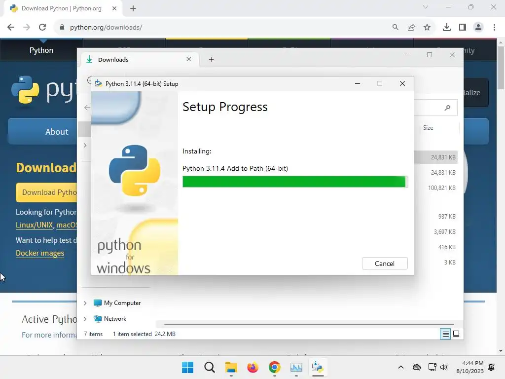Select the file sized 416 KB
Image resolution: width=505 pixels, height=379 pixels.
pyautogui.click(x=447, y=247)
